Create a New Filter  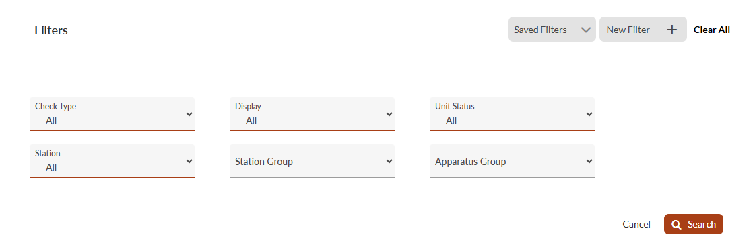(643, 30)
